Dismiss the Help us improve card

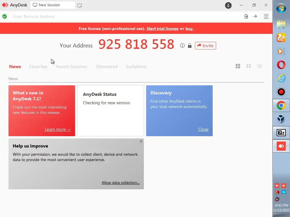(141, 141)
